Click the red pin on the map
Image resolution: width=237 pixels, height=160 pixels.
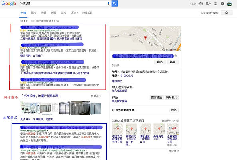point(145,38)
